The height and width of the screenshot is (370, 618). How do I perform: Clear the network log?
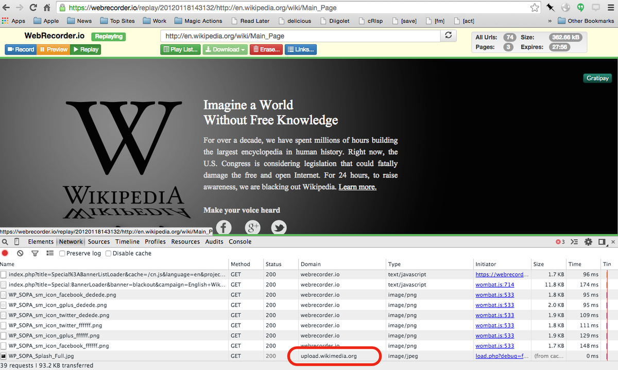click(20, 253)
